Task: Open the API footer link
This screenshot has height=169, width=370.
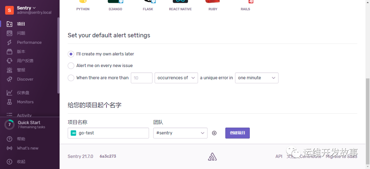Action: tap(279, 156)
